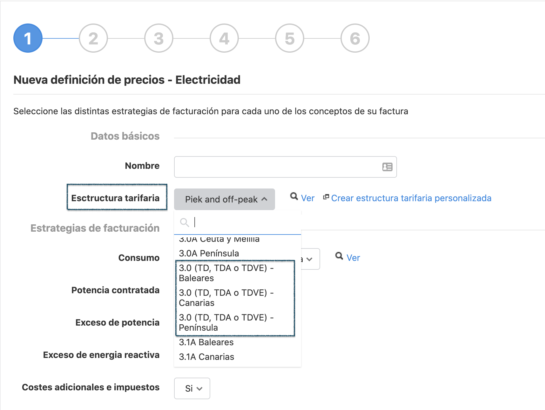Click the Ver link next to Consumo
545x410 pixels.
pyautogui.click(x=353, y=258)
